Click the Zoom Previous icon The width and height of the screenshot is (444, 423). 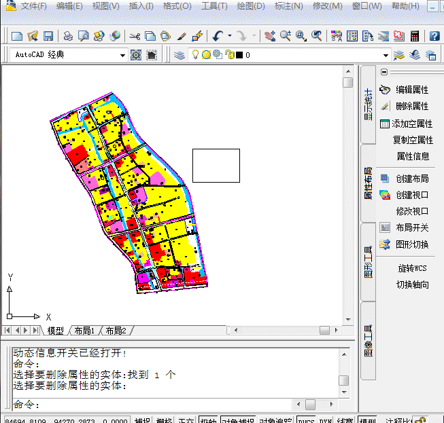[317, 36]
